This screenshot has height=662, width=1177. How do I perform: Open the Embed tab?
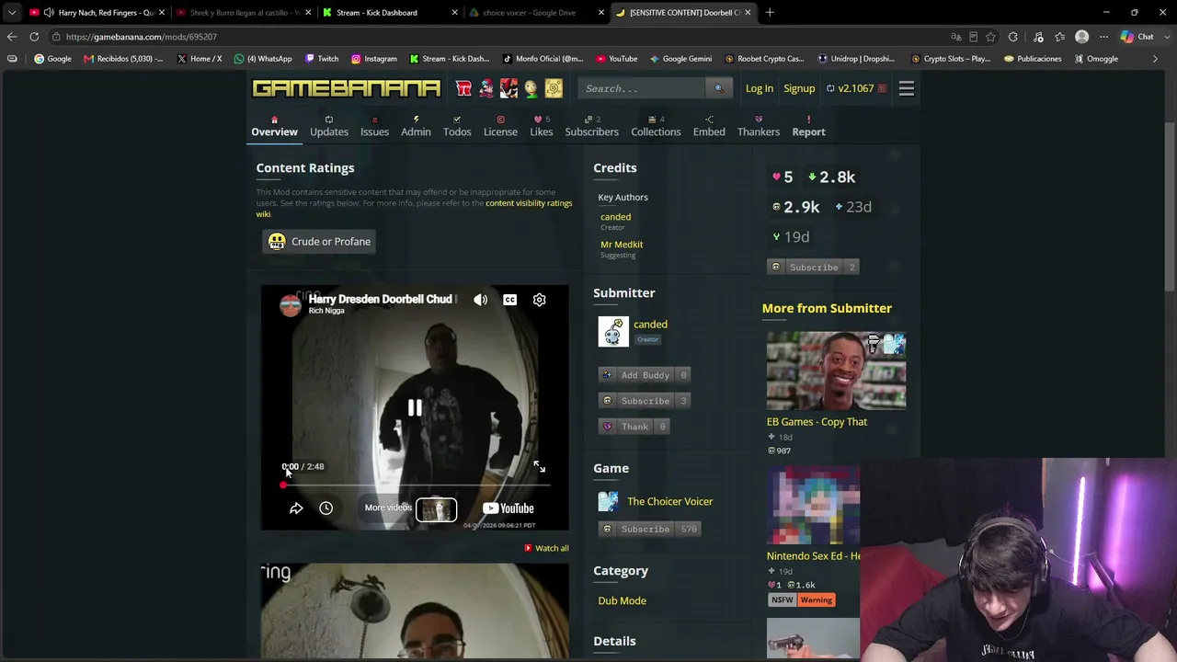[x=709, y=126]
